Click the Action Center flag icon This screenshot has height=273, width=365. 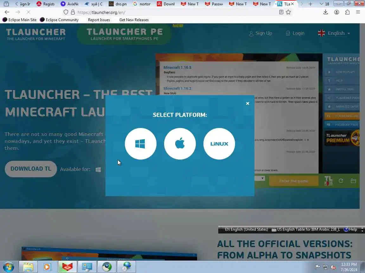click(317, 267)
